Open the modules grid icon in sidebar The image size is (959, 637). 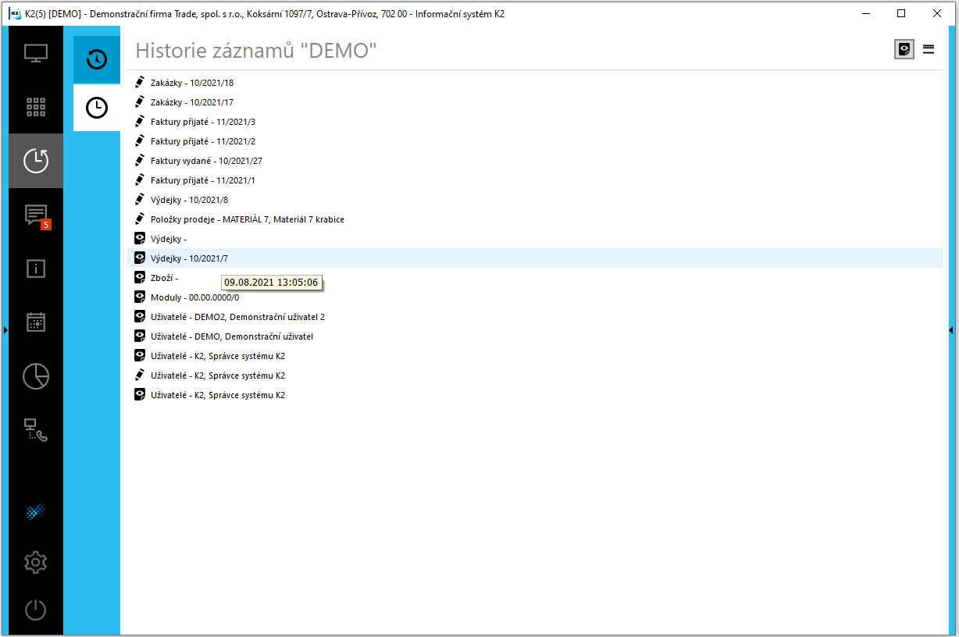coord(36,107)
